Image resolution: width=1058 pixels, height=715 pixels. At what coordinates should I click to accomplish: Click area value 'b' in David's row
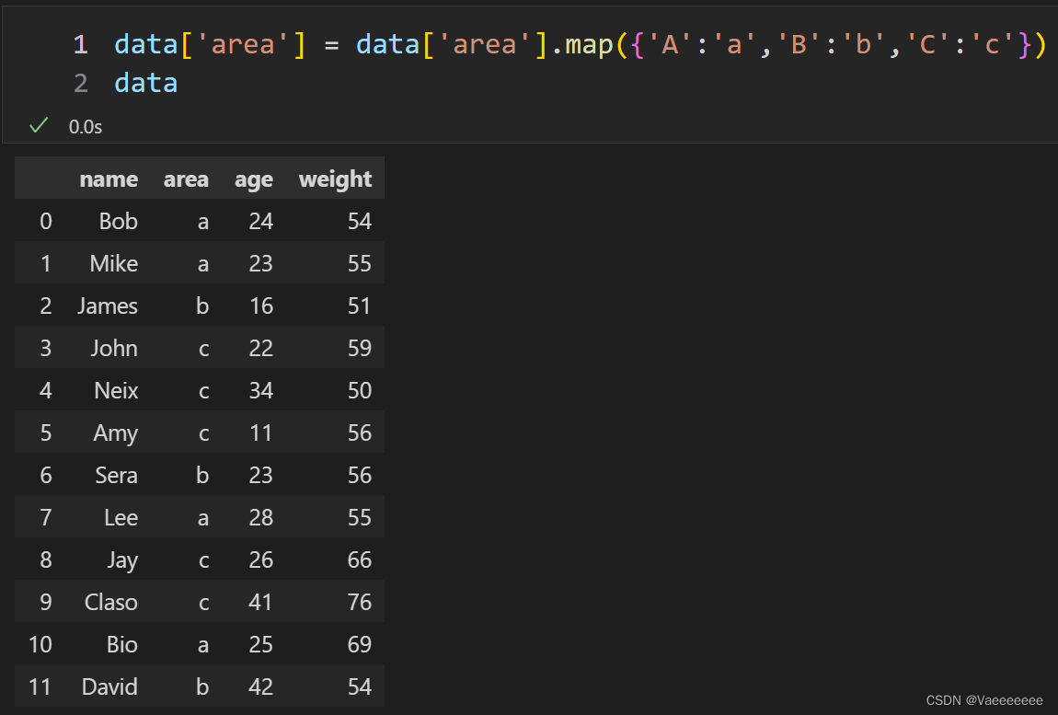click(202, 687)
